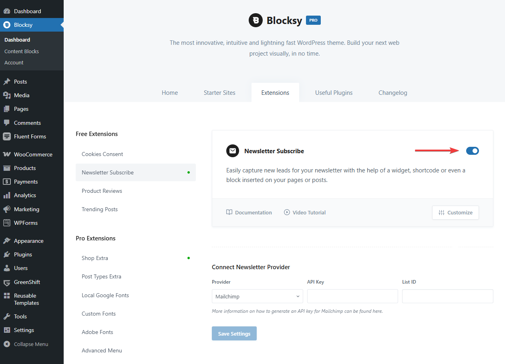Click the Products box icon
The image size is (505, 364).
7,168
